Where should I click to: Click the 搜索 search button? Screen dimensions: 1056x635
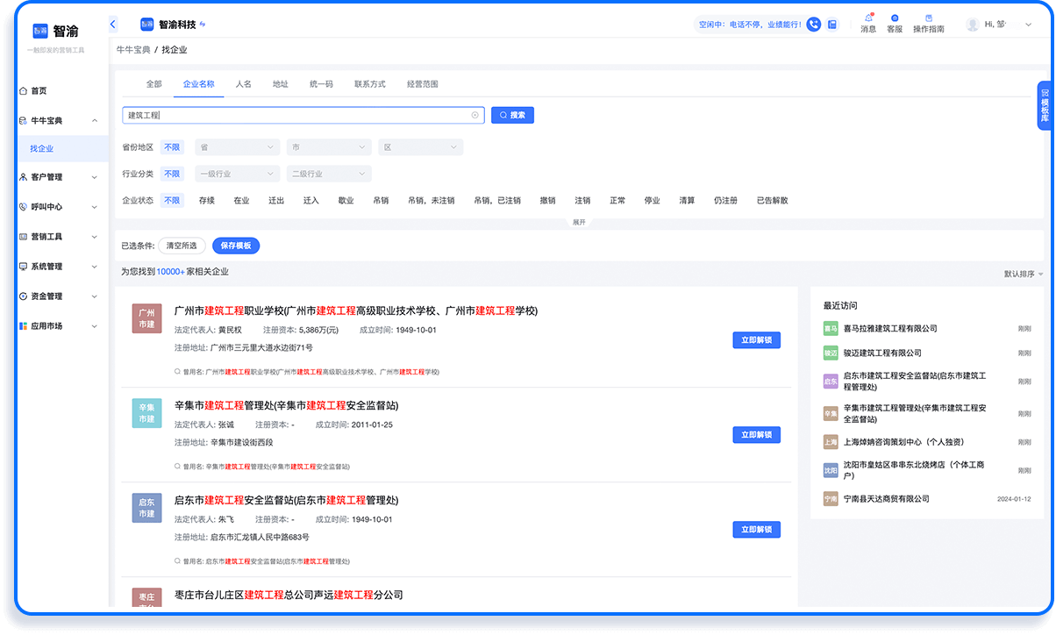pos(512,115)
